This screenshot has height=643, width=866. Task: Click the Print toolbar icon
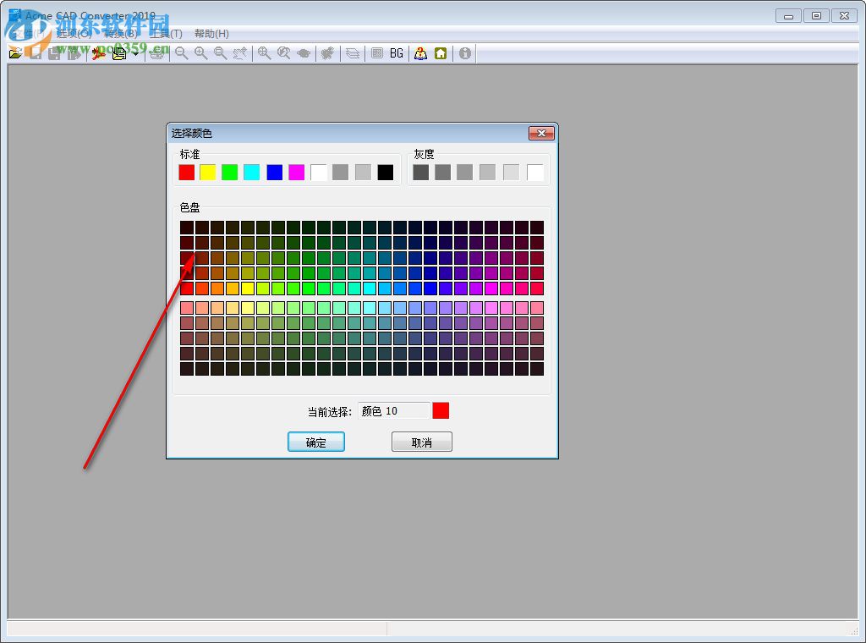pos(157,52)
